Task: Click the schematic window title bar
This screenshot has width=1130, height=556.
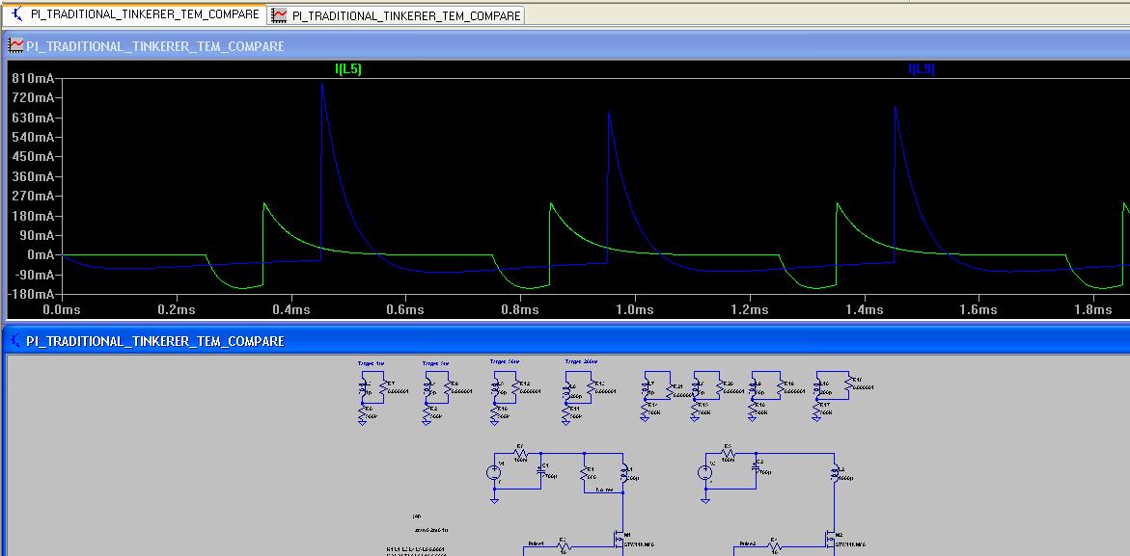Action: pos(579,341)
